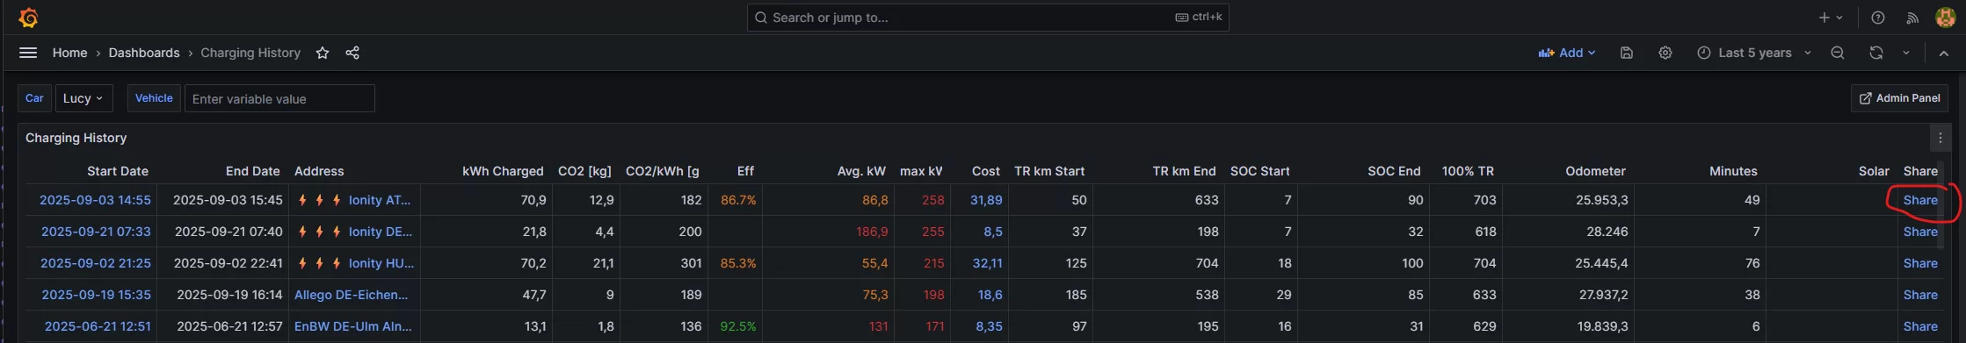Viewport: 1966px width, 343px height.
Task: Open charge 2025-09-21 07:33 start date
Action: coord(96,232)
